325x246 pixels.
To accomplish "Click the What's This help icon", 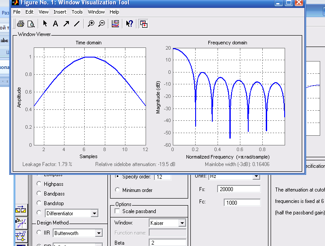I will (x=129, y=24).
